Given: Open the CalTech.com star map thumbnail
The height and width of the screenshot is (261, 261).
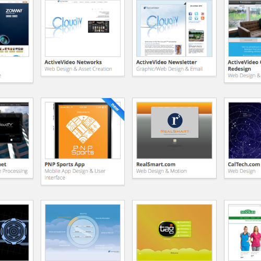Looking at the screenshot, I should 245,130.
